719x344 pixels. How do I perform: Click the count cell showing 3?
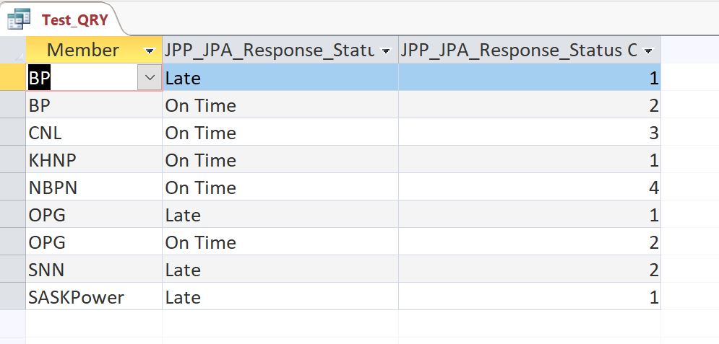pyautogui.click(x=529, y=133)
